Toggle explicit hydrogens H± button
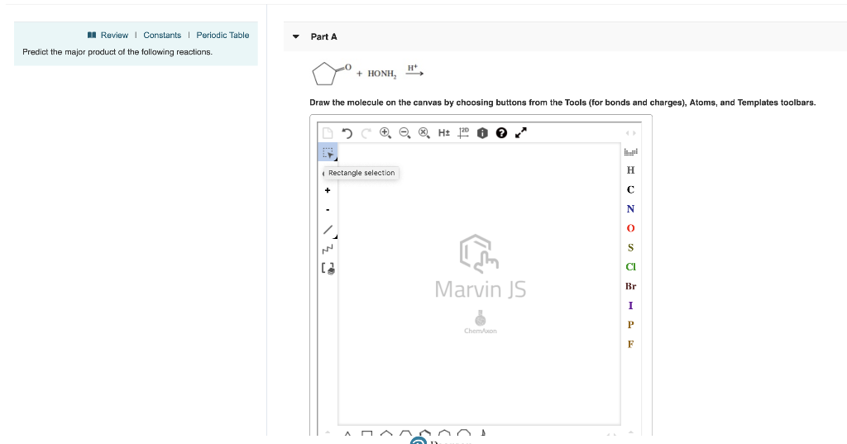The image size is (847, 444). [x=443, y=133]
